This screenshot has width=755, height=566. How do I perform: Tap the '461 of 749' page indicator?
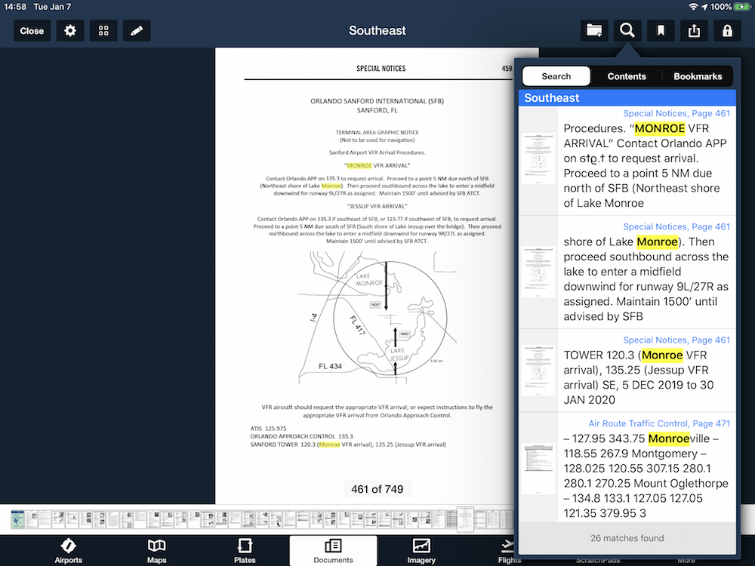tap(377, 489)
